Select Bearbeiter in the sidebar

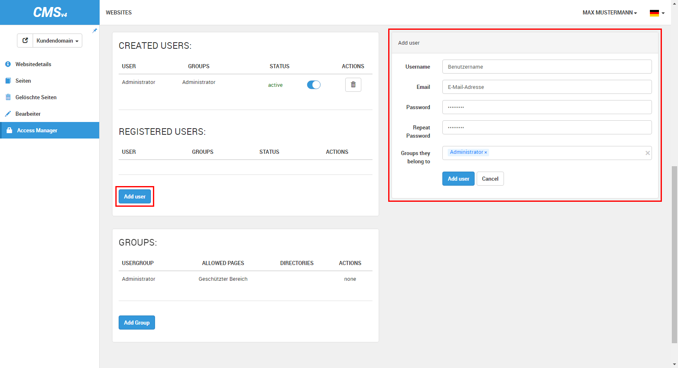tap(28, 114)
